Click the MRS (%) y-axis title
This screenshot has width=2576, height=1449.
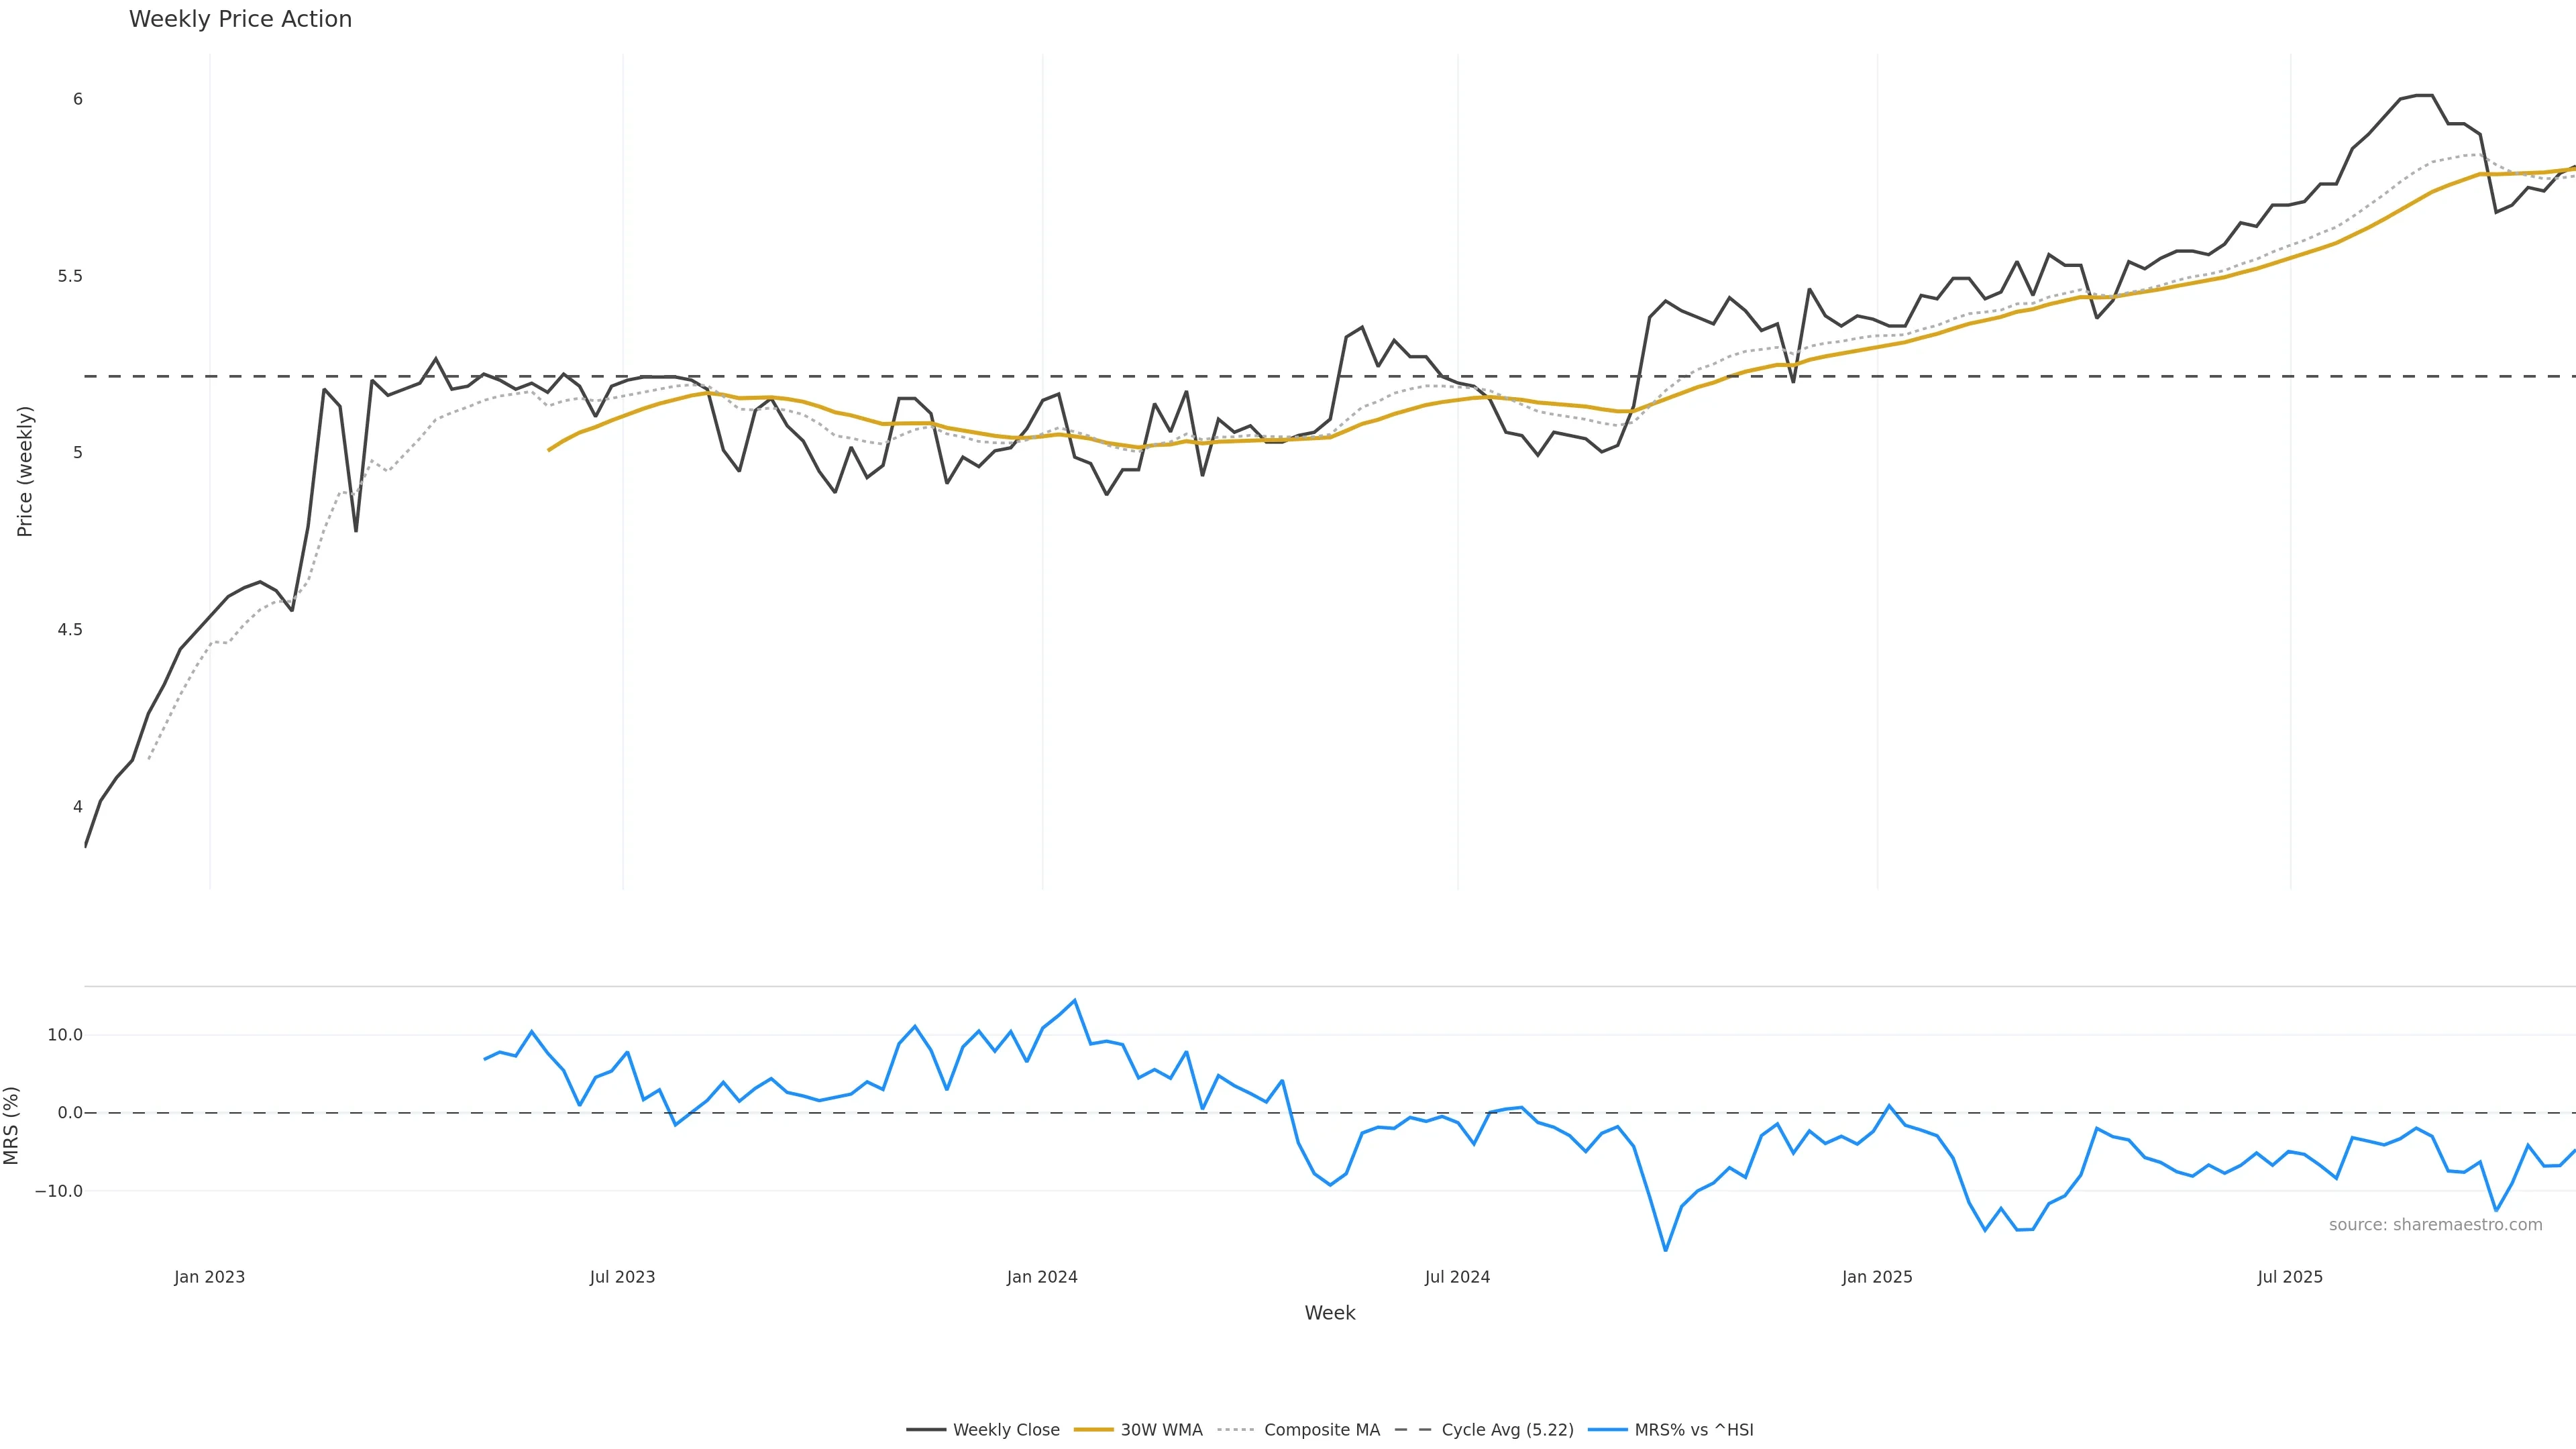(x=11, y=1125)
